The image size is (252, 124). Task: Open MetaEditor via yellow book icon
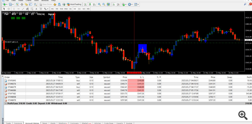[55, 4]
